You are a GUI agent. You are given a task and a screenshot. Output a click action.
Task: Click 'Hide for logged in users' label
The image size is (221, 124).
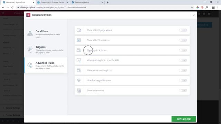click(99, 80)
